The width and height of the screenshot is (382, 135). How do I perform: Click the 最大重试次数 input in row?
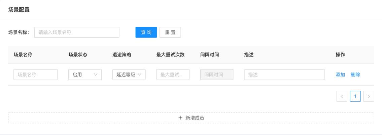[x=173, y=75]
